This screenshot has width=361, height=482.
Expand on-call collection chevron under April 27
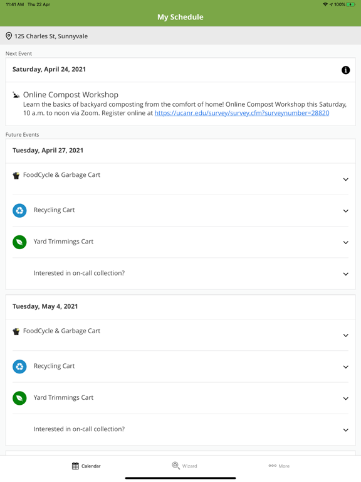point(346,274)
